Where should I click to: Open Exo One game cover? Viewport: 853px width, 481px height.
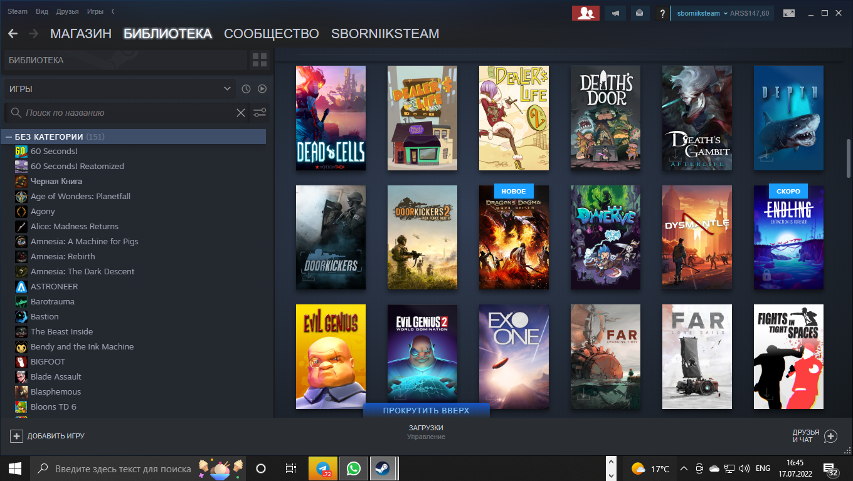tap(514, 356)
